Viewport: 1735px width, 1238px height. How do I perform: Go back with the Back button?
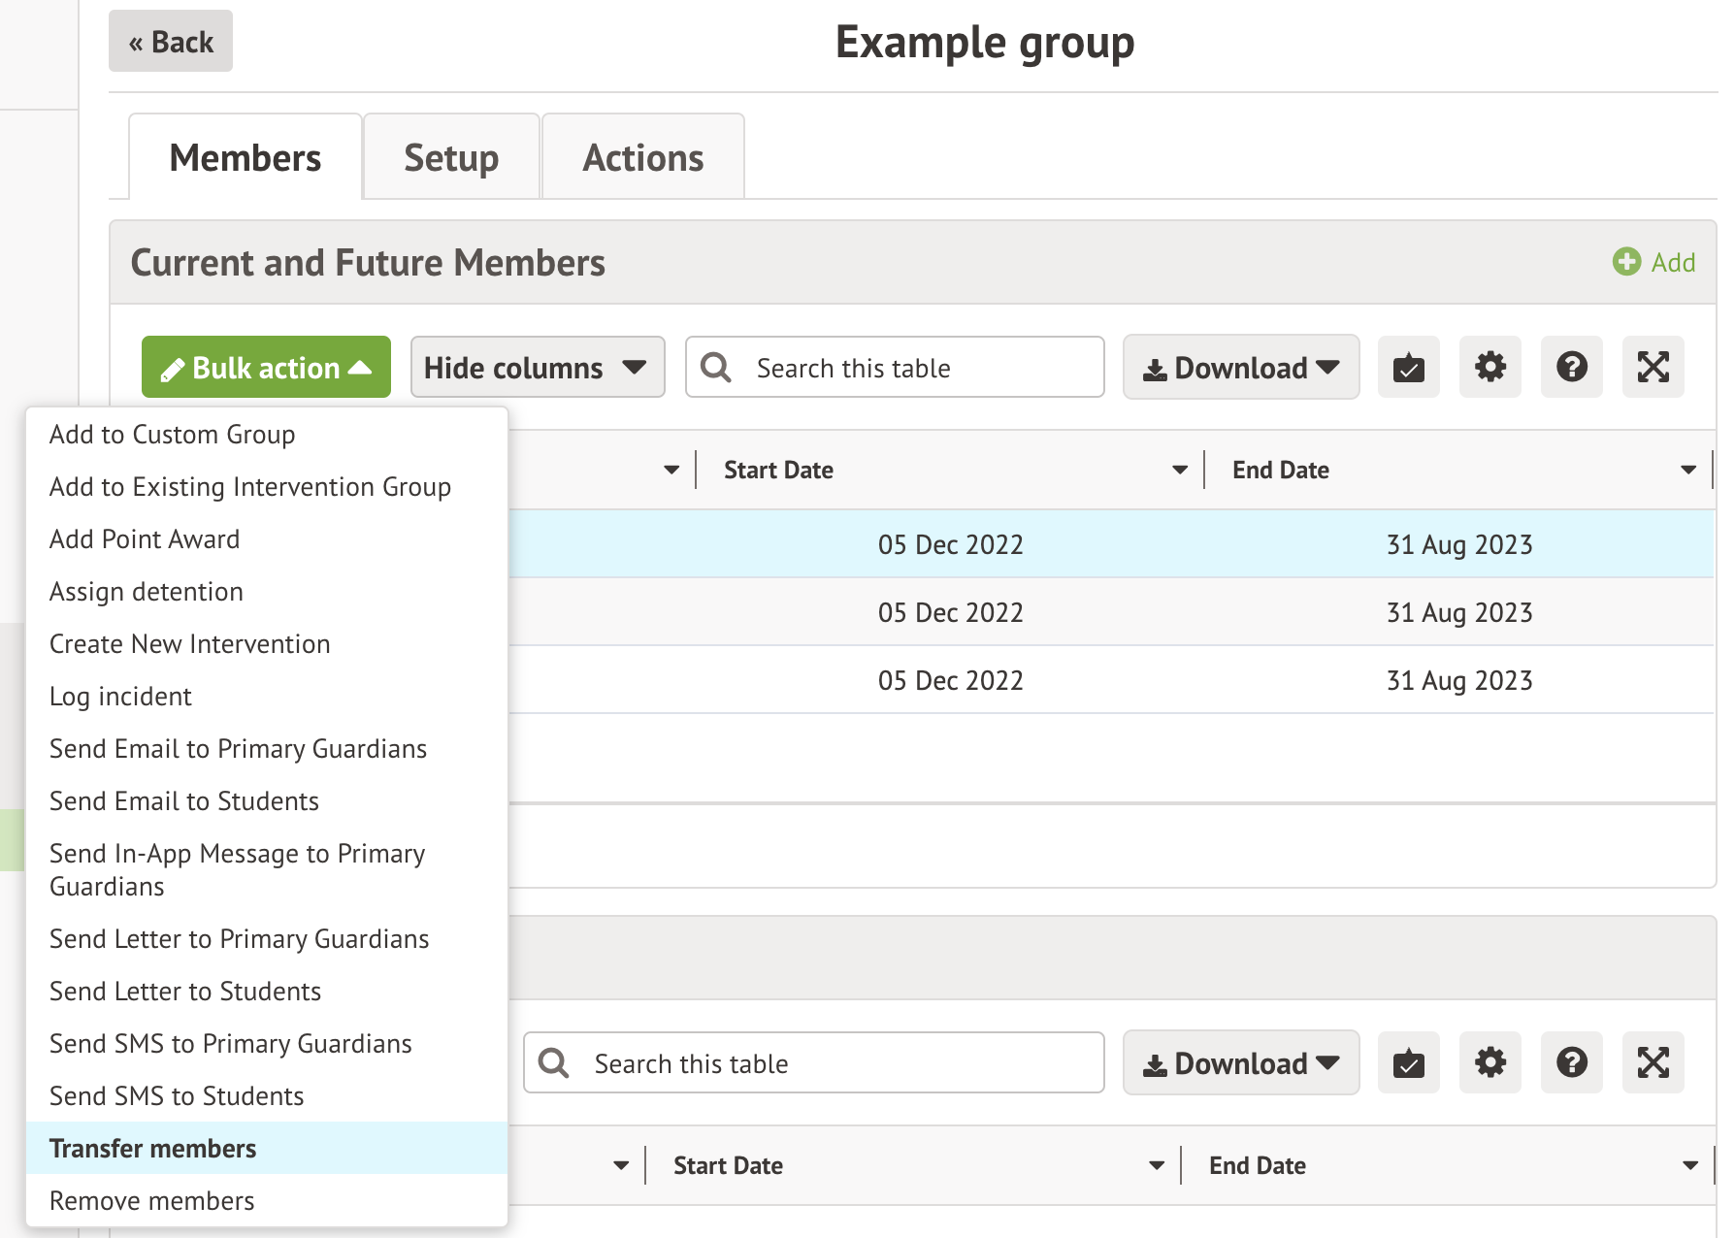point(171,42)
